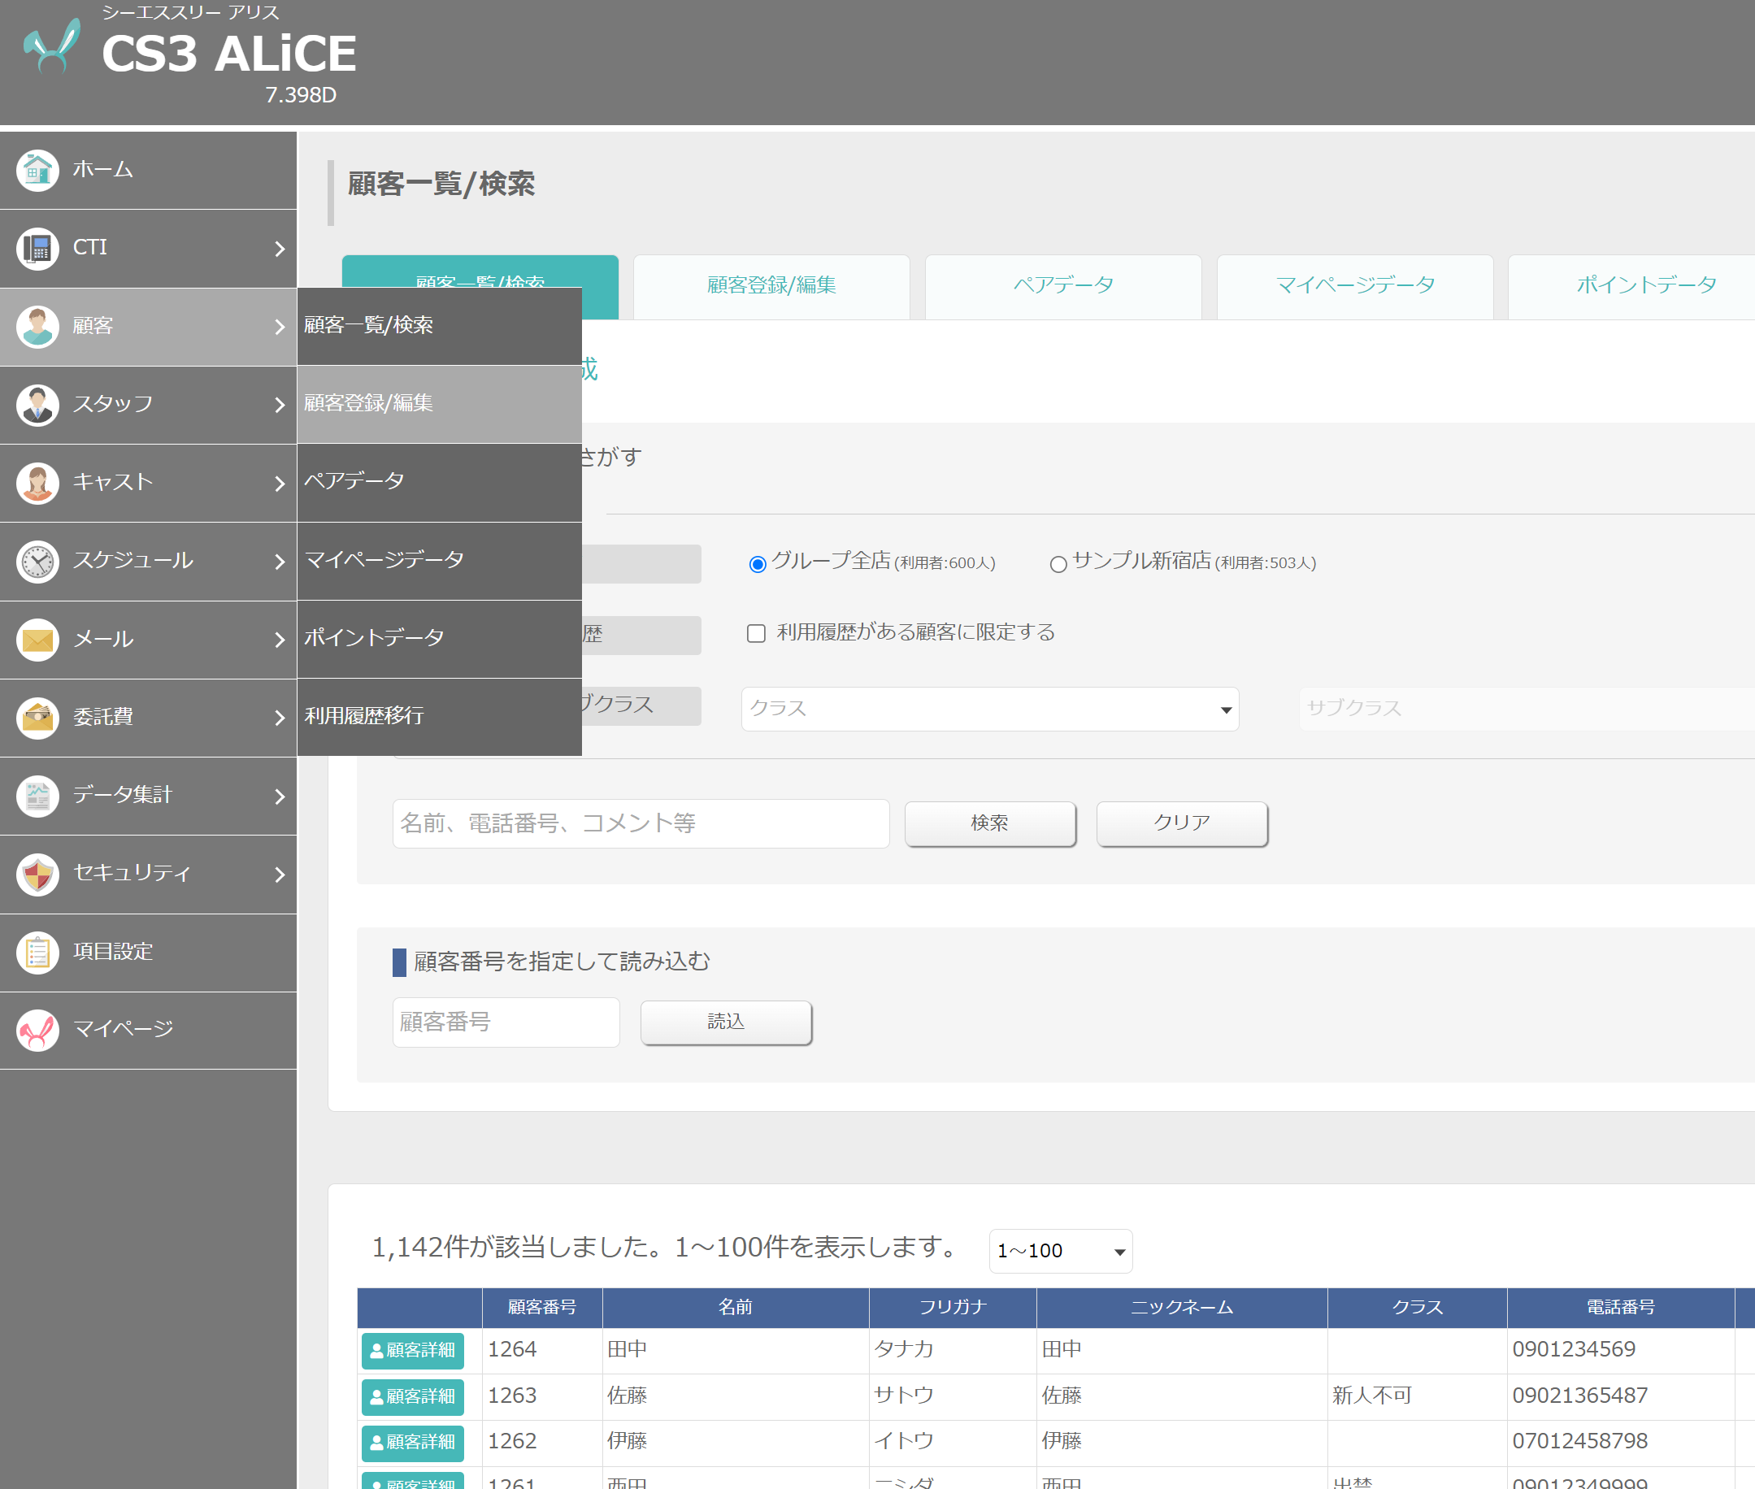The height and width of the screenshot is (1489, 1755).
Task: Click the Cast woman avatar icon
Action: [37, 484]
